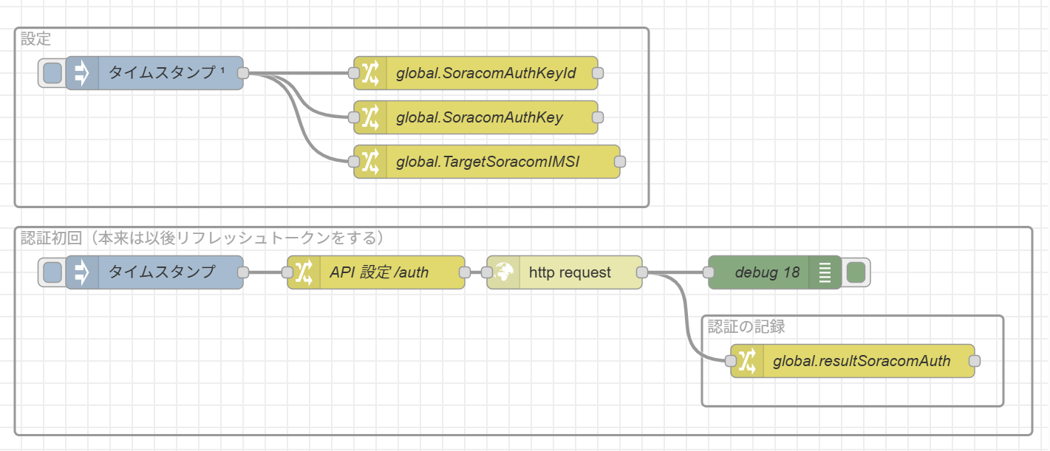
Task: Click the change icon on global.SoracomAuthKey node
Action: (370, 117)
